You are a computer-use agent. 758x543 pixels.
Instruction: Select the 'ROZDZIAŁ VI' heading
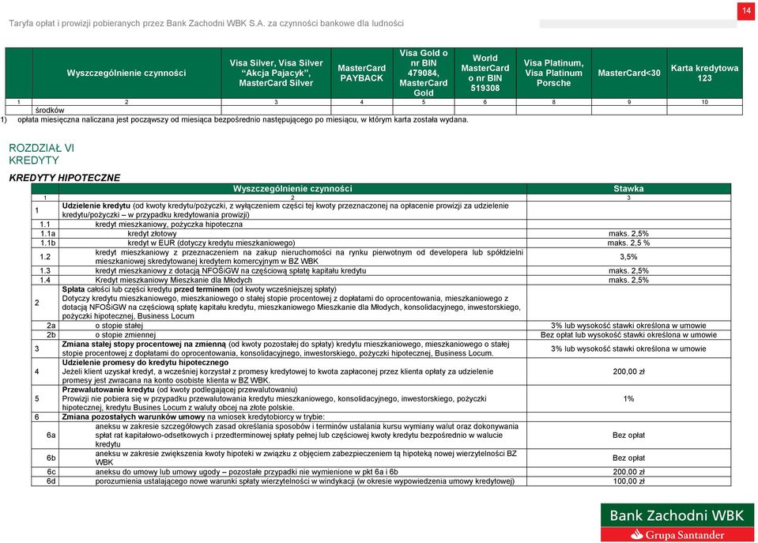(42, 148)
